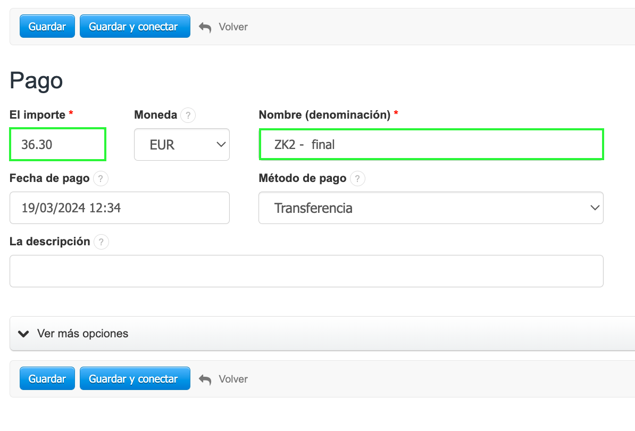The height and width of the screenshot is (431, 635).
Task: Click the chevron icon beside Ver más opciones
Action: [x=23, y=334]
